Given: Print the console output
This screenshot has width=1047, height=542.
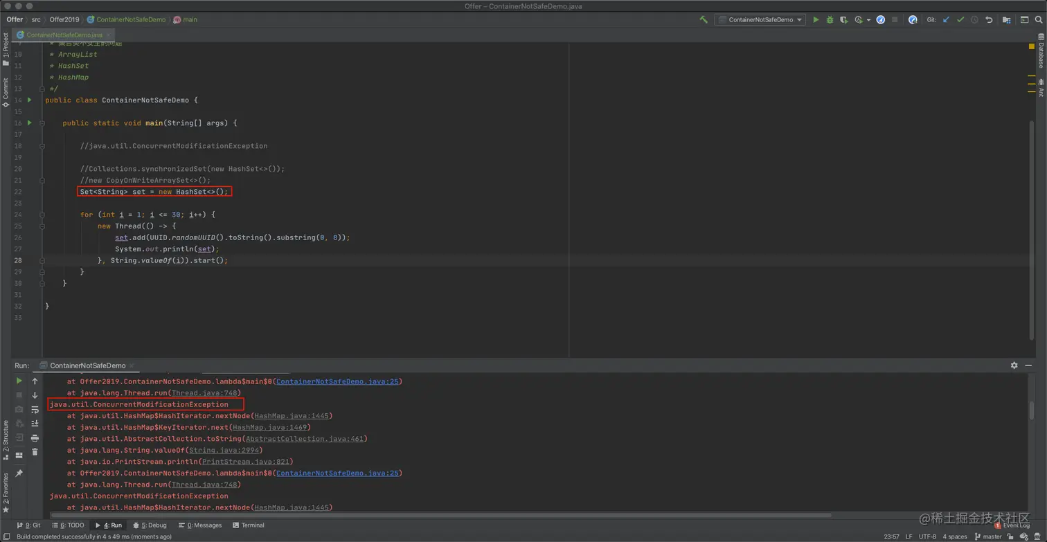Looking at the screenshot, I should click(35, 438).
